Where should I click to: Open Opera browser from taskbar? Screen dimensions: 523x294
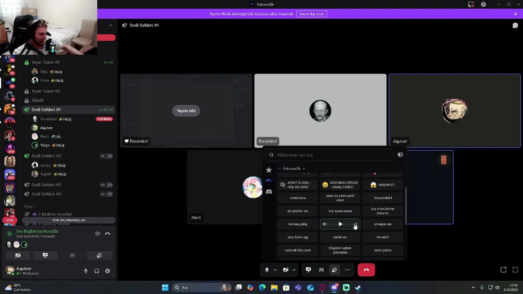click(322, 287)
